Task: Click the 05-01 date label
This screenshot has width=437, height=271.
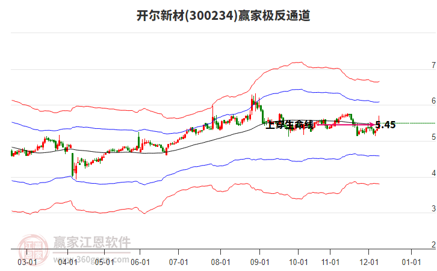Action: pos(104,263)
